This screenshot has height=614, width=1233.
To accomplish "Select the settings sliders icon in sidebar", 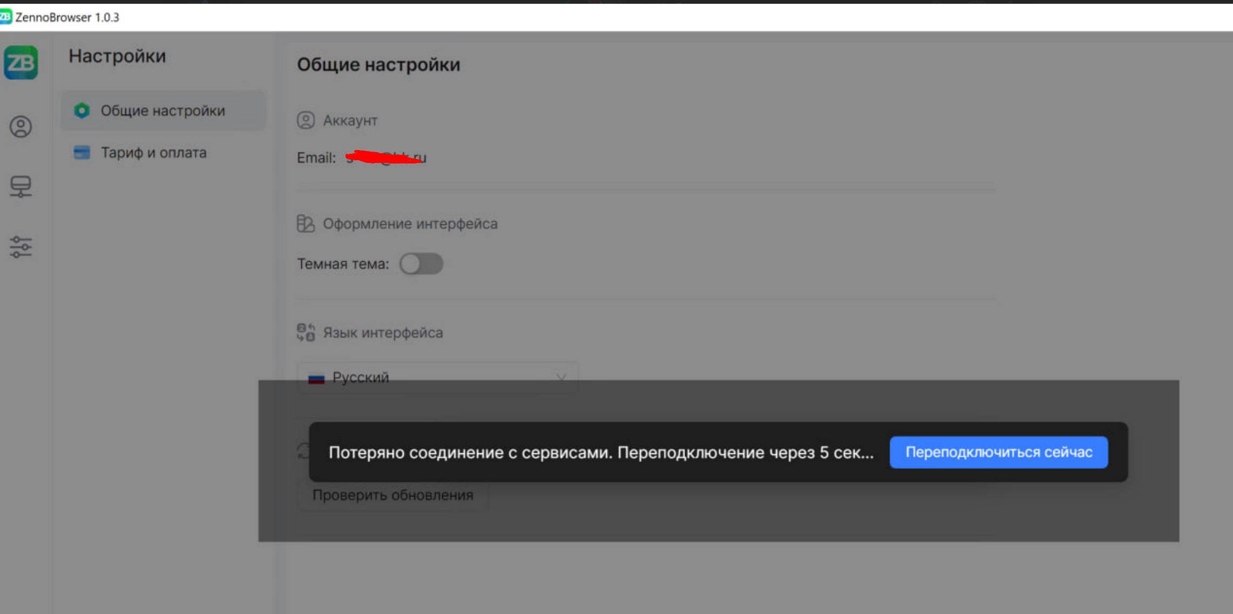I will tap(21, 247).
